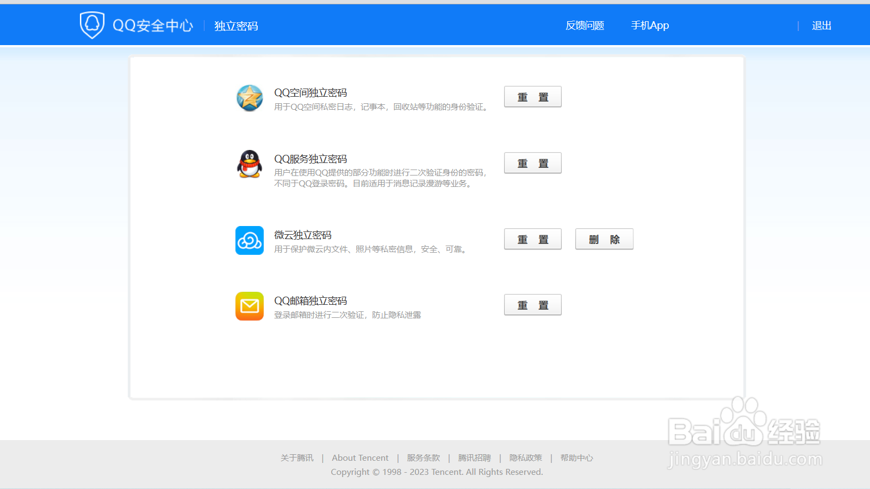Select the QQ邮箱独立密码 heading text
Viewport: 870px width, 489px height.
point(310,301)
